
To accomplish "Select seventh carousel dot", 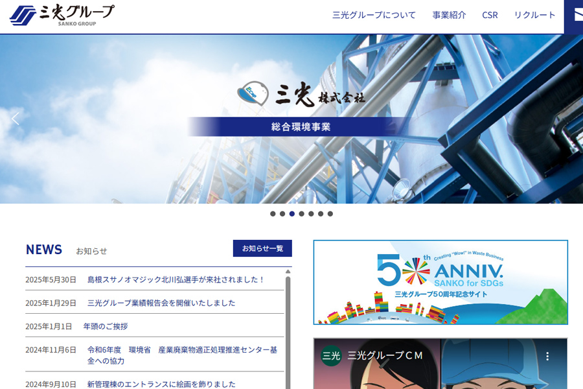I will (330, 214).
